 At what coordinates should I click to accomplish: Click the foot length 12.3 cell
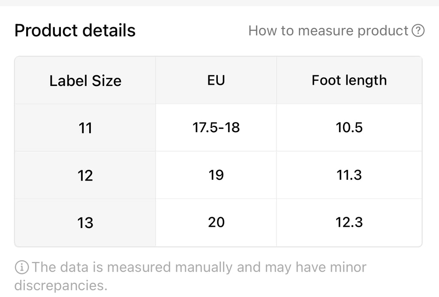pos(349,223)
